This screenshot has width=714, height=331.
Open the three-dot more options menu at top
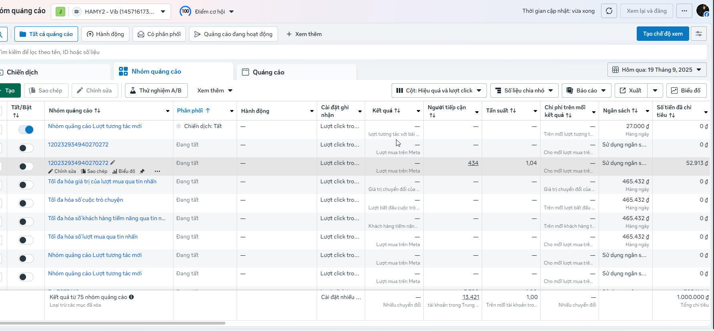pyautogui.click(x=684, y=11)
